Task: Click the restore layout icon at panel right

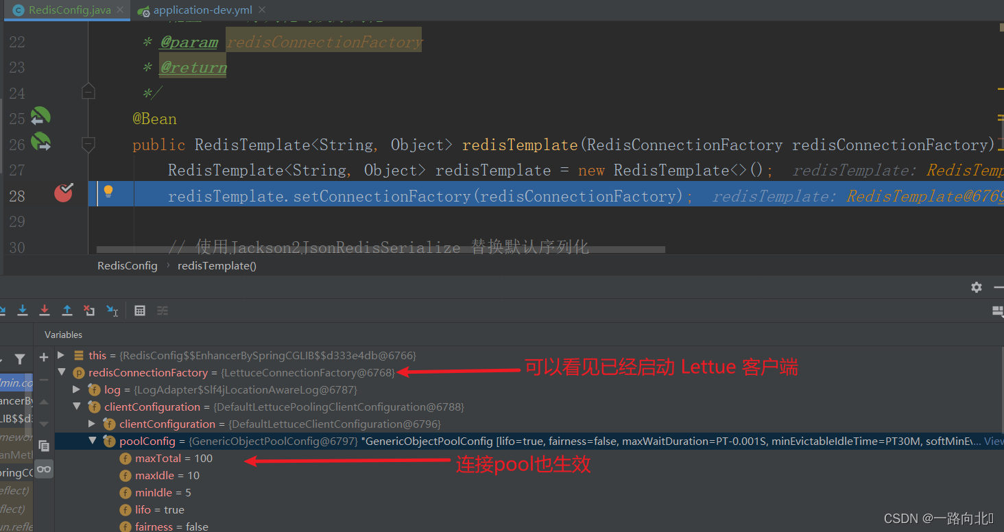Action: (998, 311)
